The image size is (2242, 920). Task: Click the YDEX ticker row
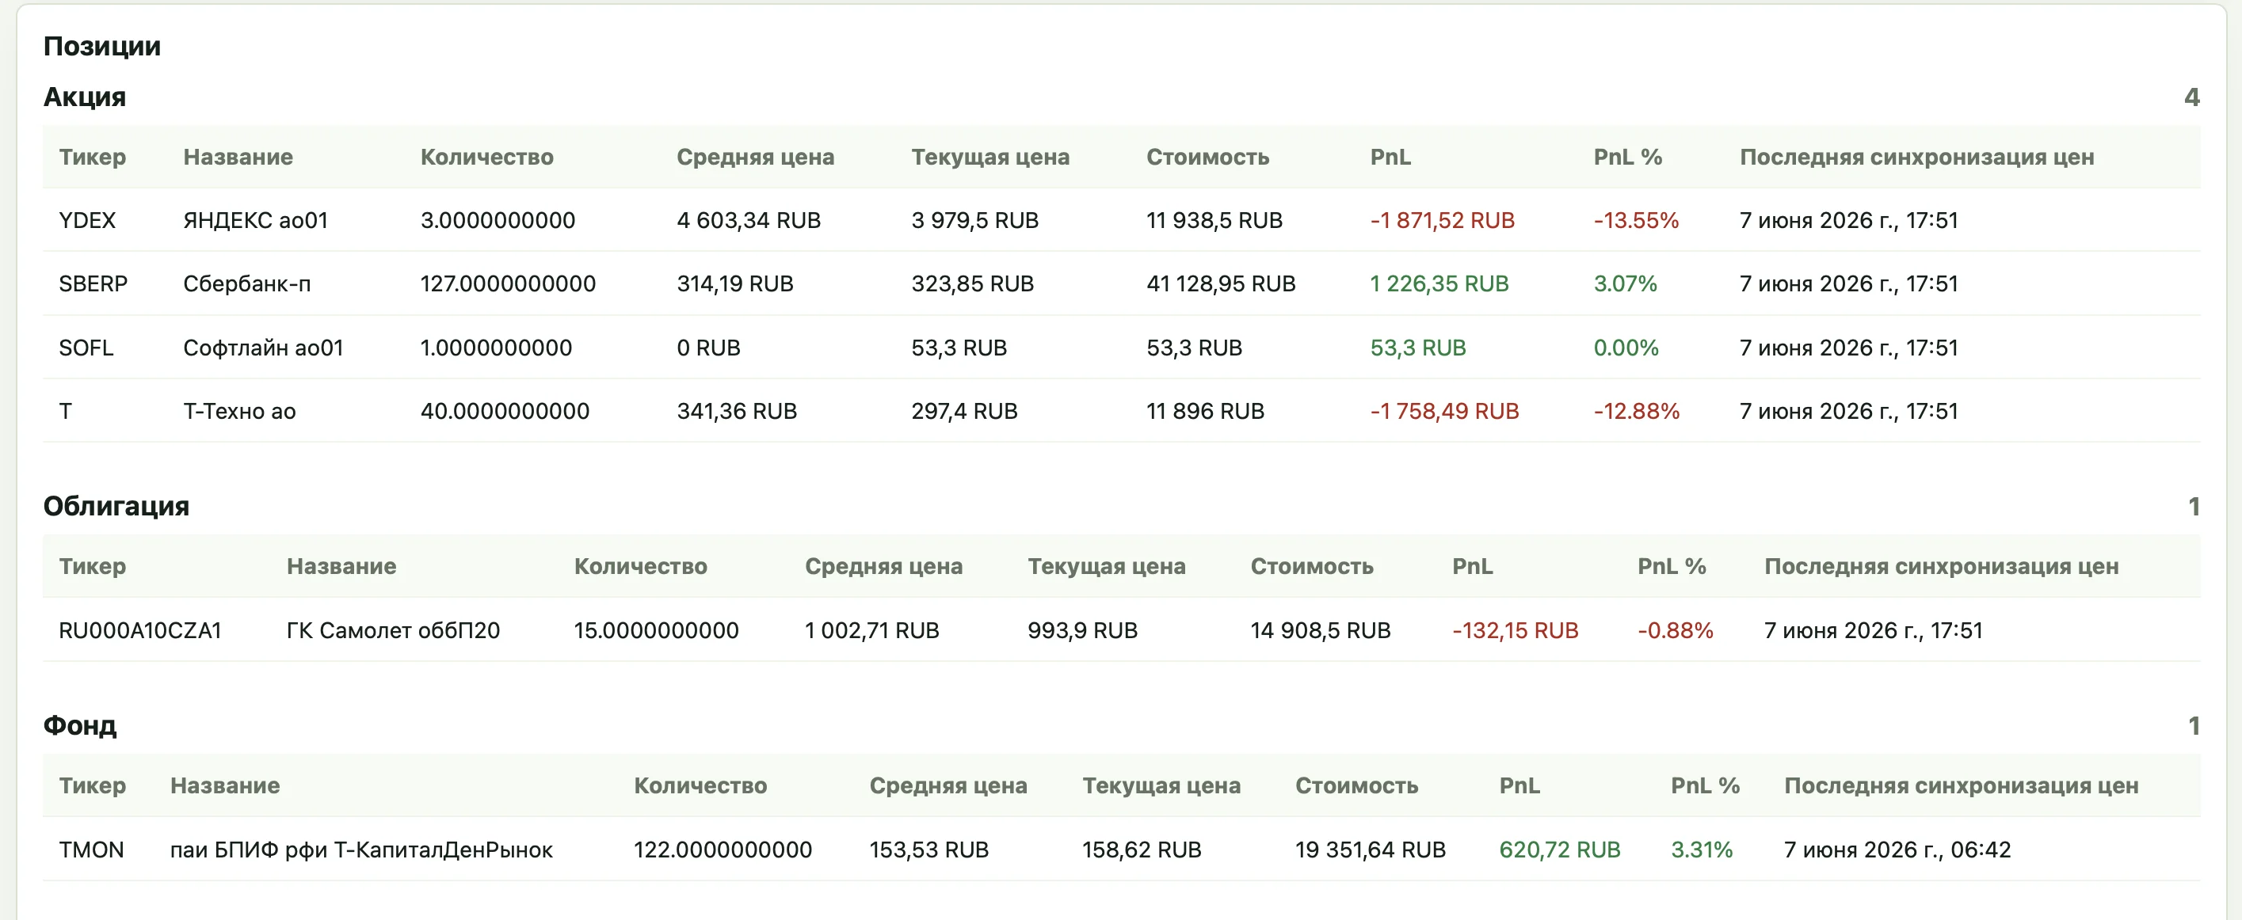click(1121, 220)
